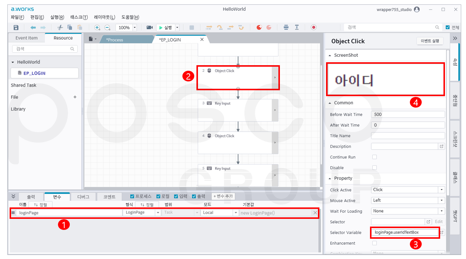Collapse the Common section

(330, 103)
